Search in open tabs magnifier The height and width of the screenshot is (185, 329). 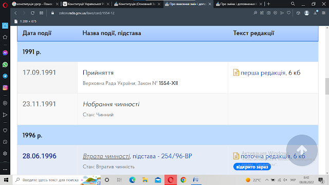click(x=293, y=4)
